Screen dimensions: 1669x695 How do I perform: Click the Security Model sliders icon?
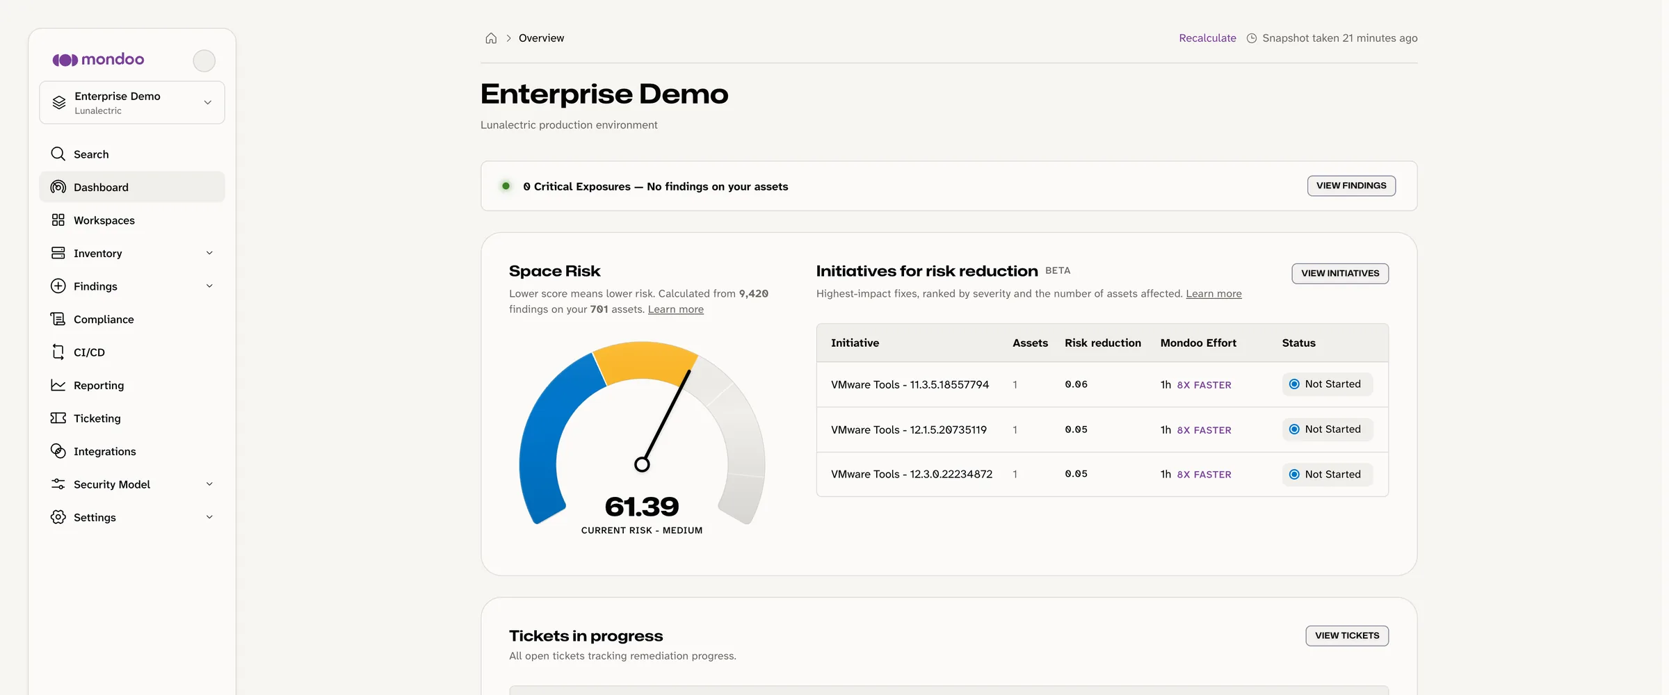[58, 484]
